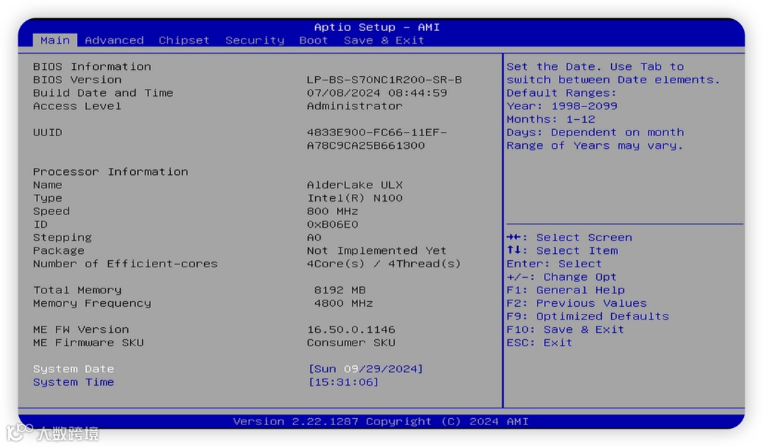The width and height of the screenshot is (763, 447).
Task: Click the +/-: Change Opt hint
Action: (x=562, y=276)
